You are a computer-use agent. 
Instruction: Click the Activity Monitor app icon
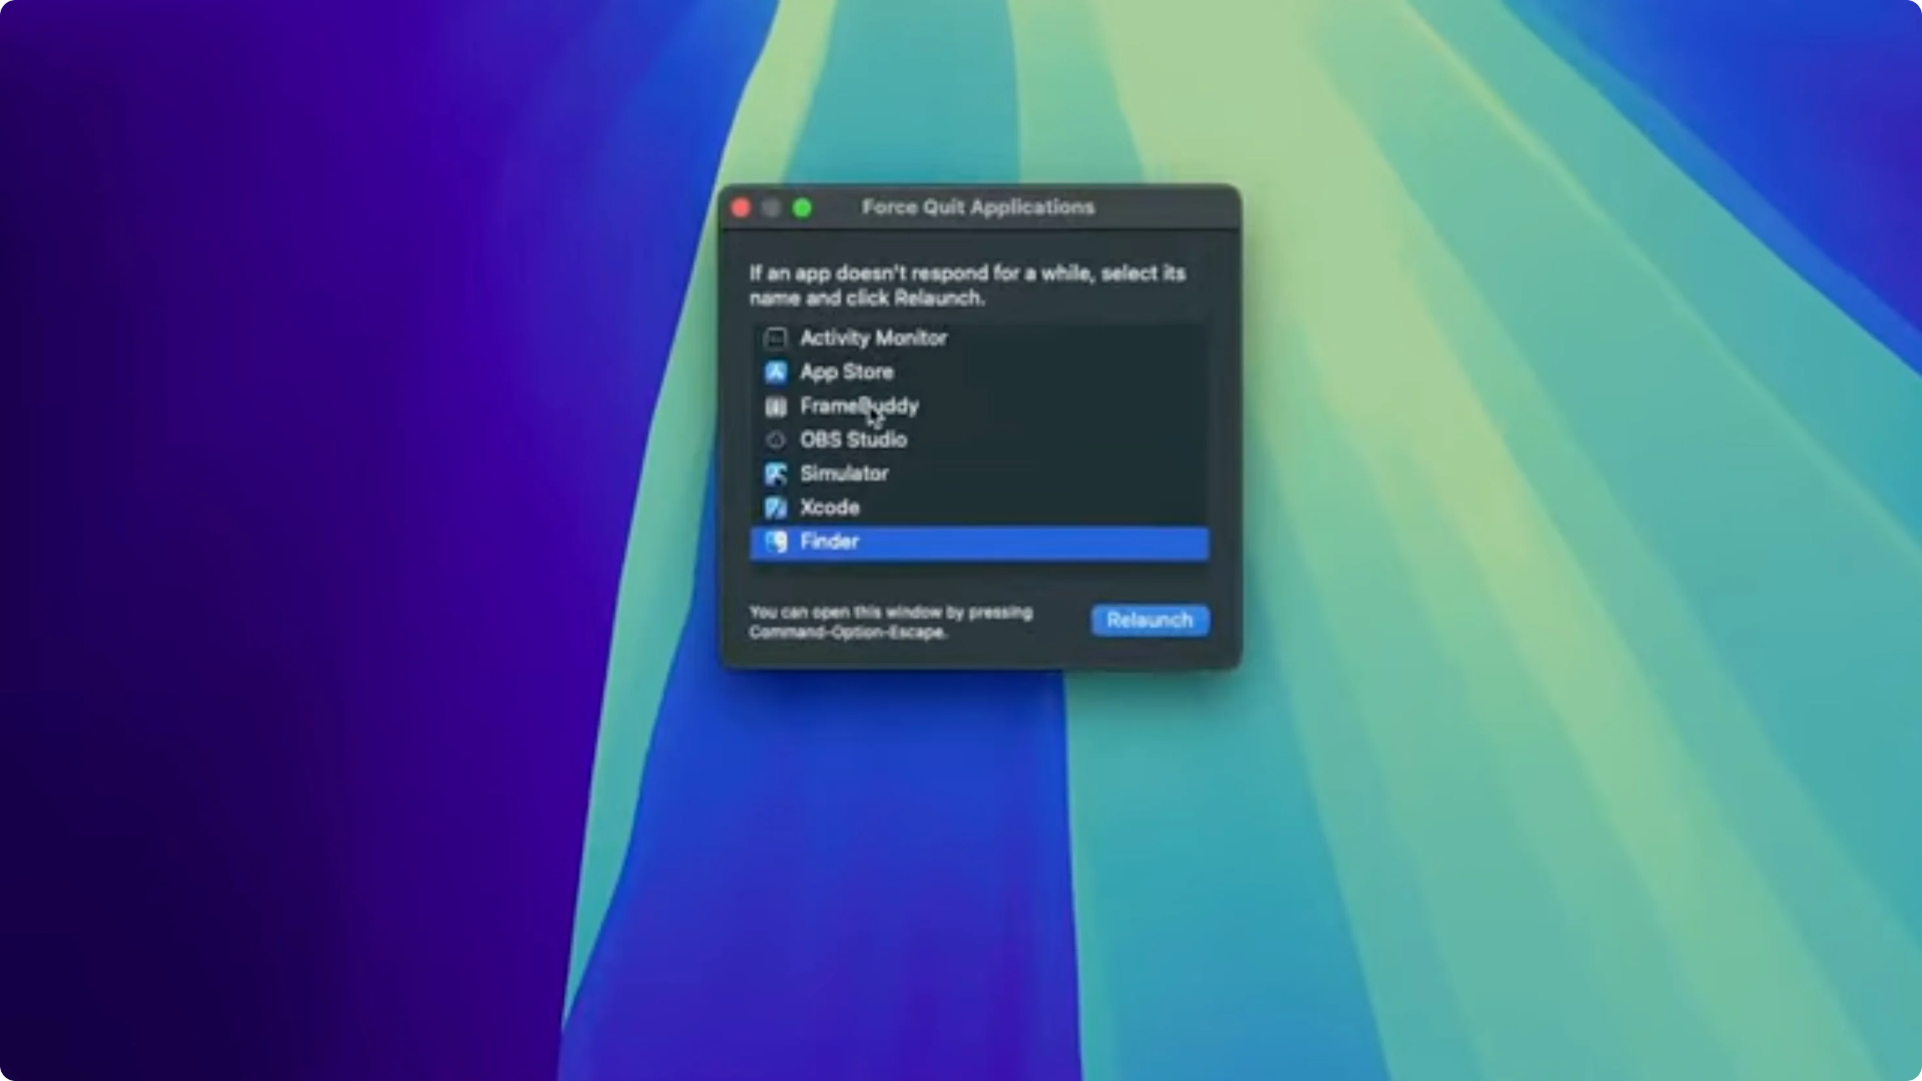pos(776,338)
